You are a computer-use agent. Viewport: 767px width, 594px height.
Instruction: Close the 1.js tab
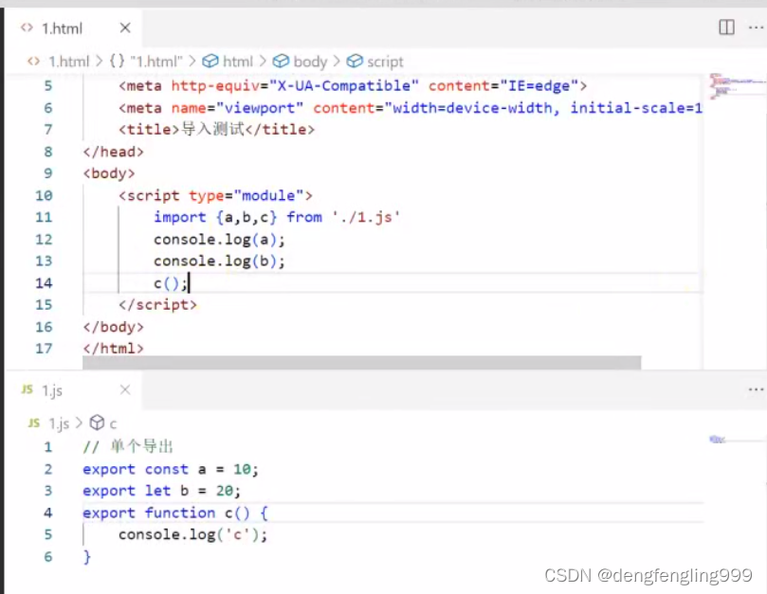125,389
